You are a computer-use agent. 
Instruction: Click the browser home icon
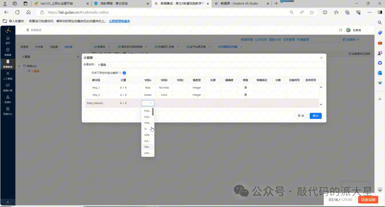click(x=29, y=12)
